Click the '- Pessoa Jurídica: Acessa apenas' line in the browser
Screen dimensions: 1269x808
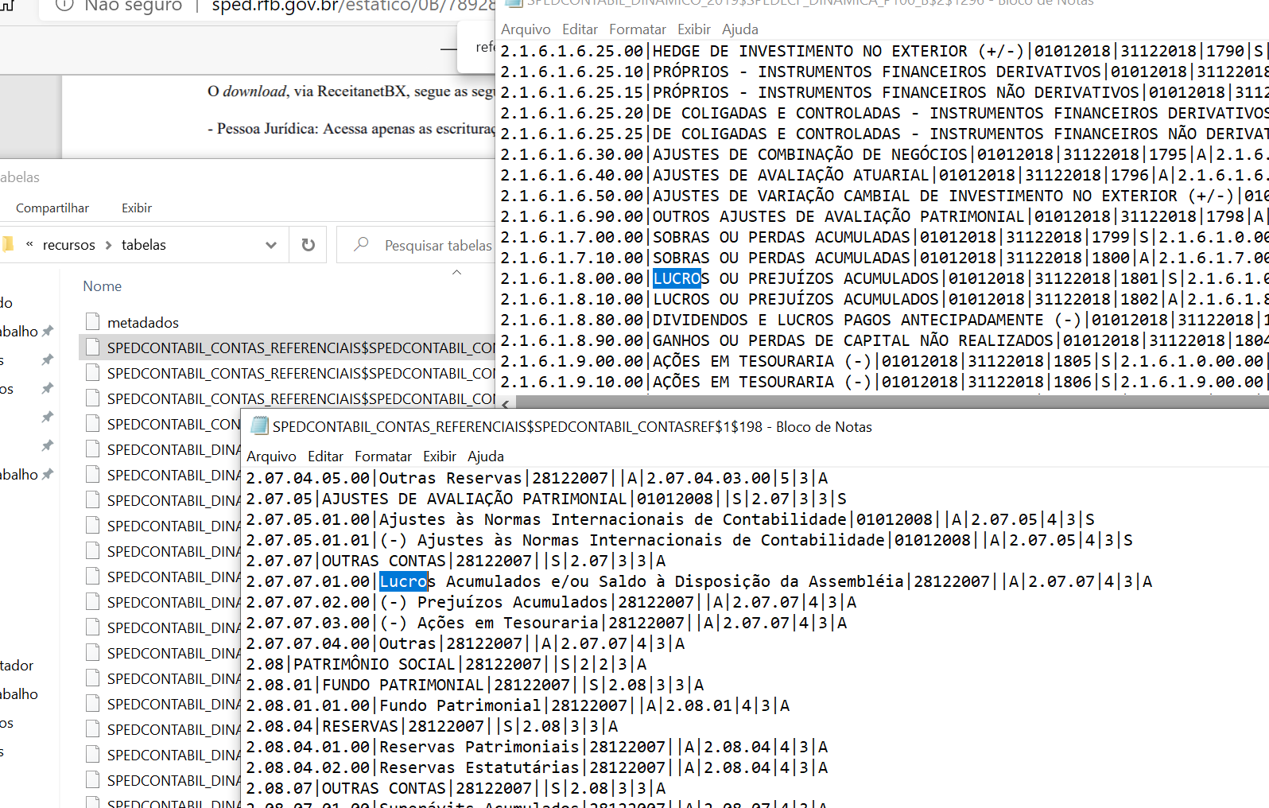click(351, 129)
